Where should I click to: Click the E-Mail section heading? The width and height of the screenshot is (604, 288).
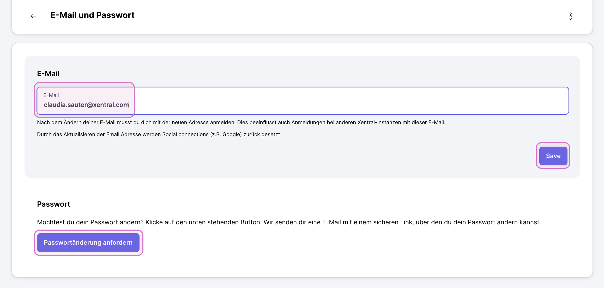48,73
